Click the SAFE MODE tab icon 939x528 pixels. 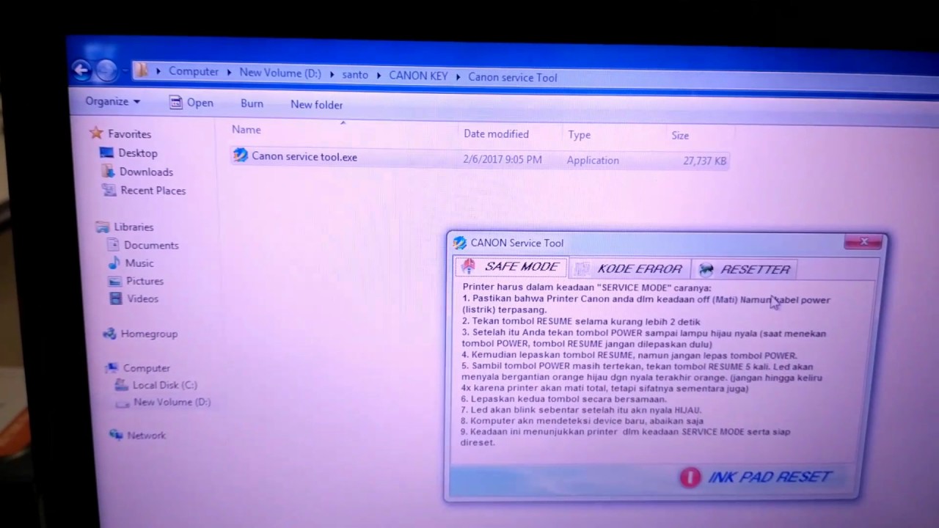point(468,266)
